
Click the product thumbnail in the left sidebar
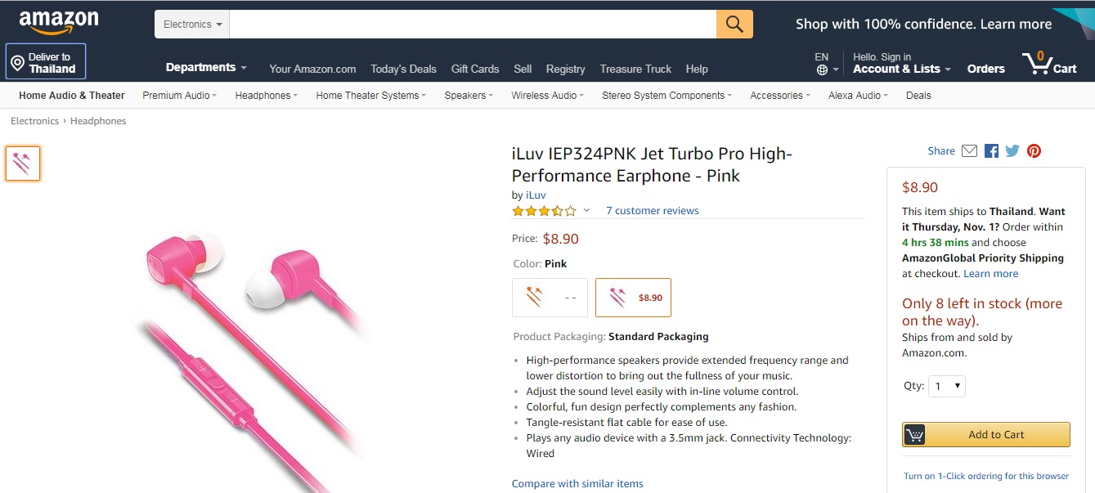coord(22,163)
